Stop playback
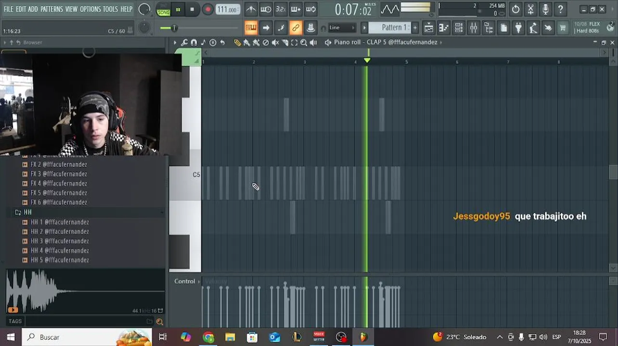Image resolution: width=618 pixels, height=346 pixels. click(x=192, y=9)
